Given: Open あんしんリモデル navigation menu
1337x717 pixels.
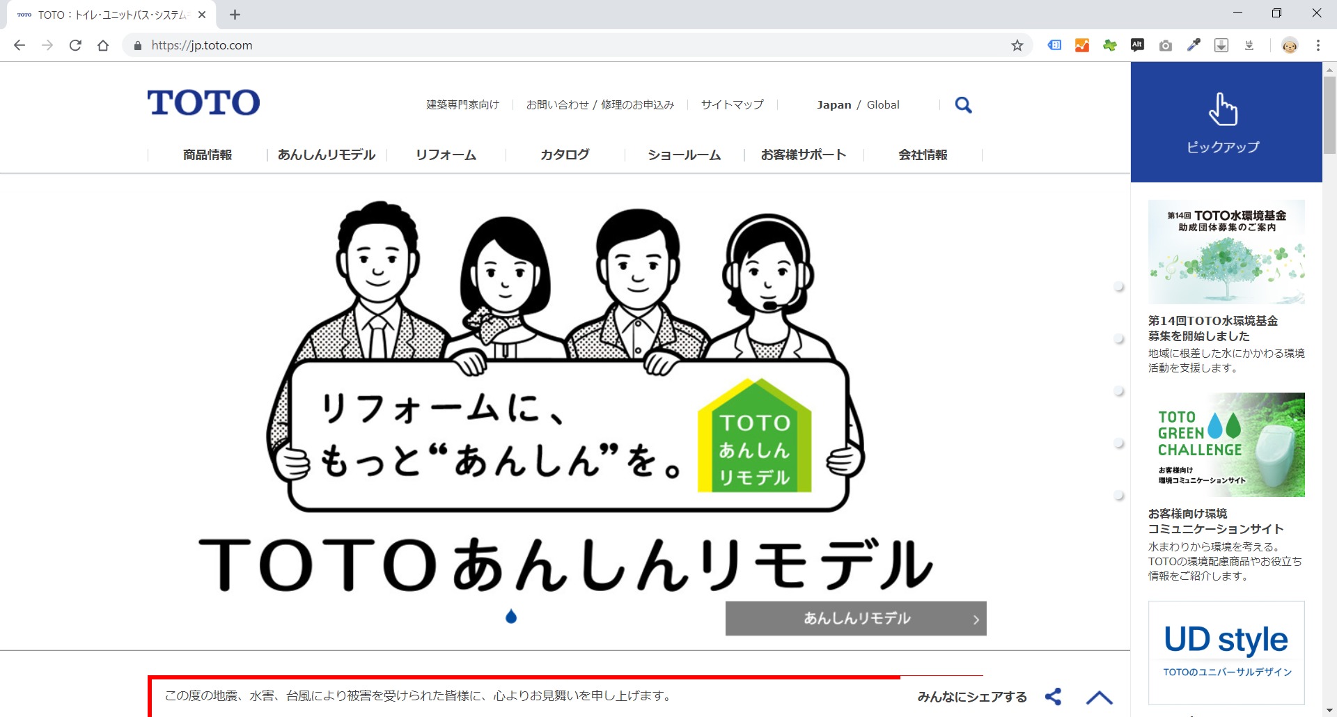Looking at the screenshot, I should click(327, 155).
